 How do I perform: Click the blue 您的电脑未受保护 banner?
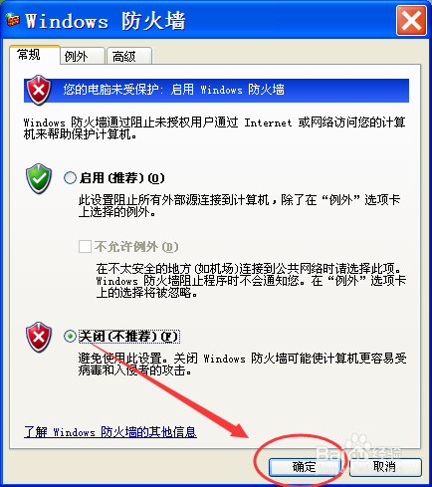tap(216, 91)
